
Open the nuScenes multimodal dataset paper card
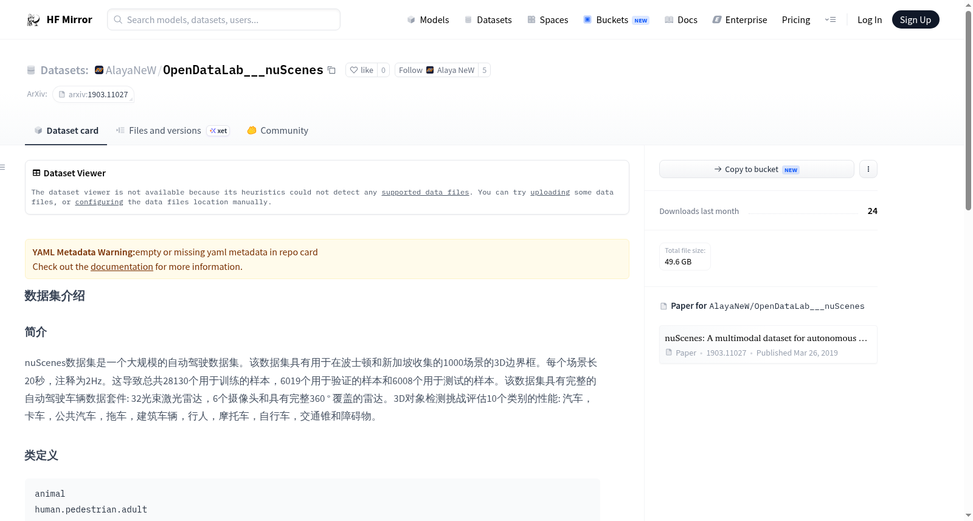768,345
